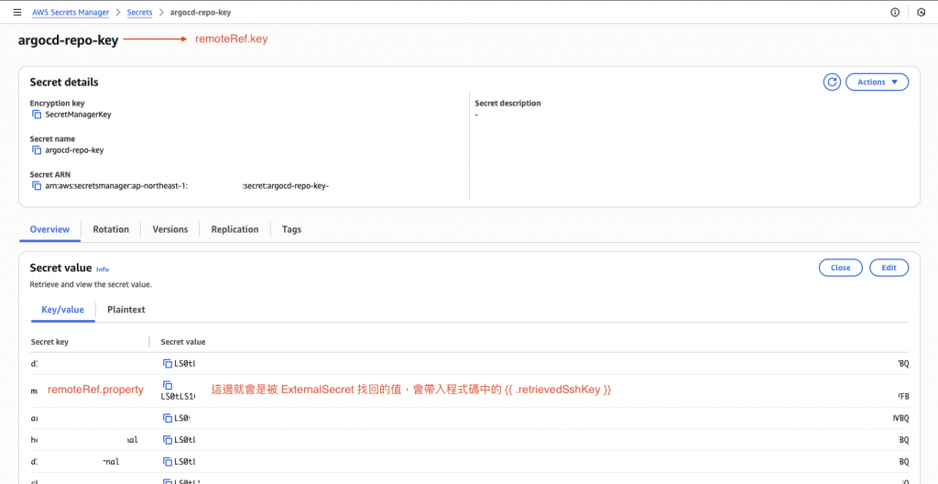Copy the SecretManagerKey encryption key
This screenshot has width=938, height=484.
[37, 115]
